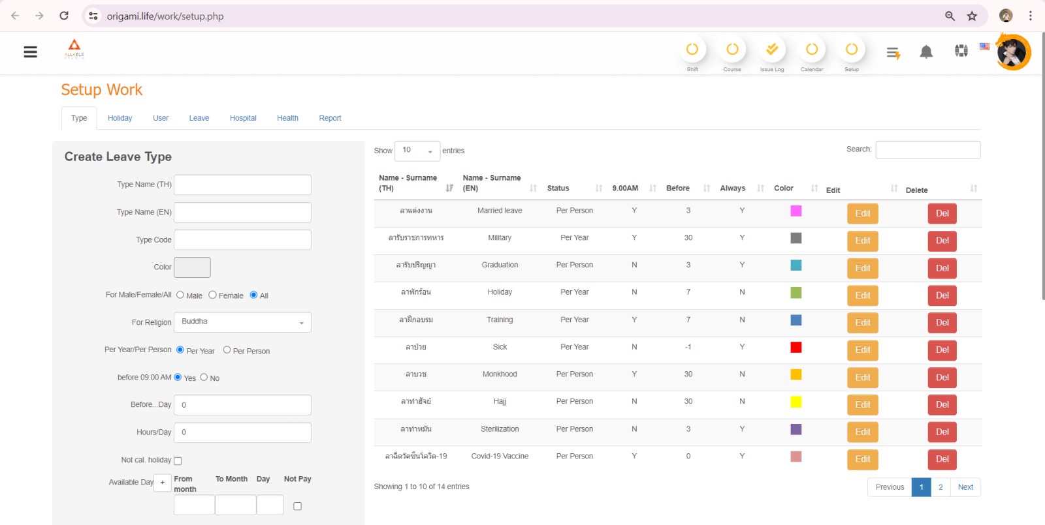The image size is (1045, 525).
Task: Select the Female radio button
Action: (212, 295)
